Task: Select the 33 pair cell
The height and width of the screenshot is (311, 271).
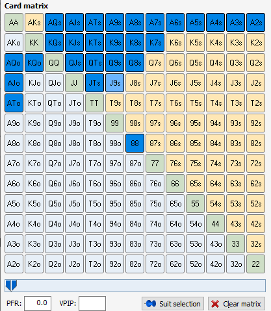Action: [235, 244]
